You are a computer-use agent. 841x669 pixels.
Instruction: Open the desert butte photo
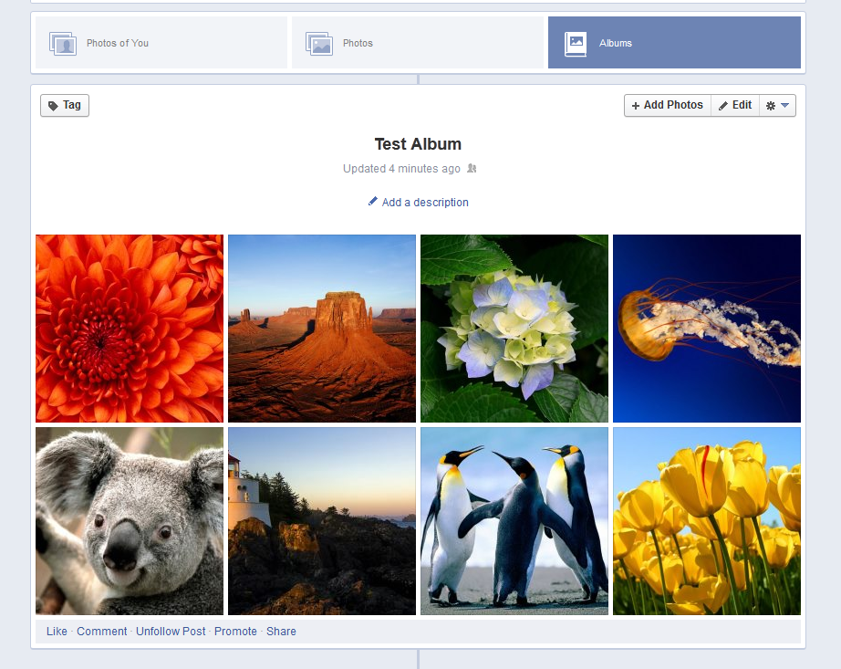click(x=322, y=329)
